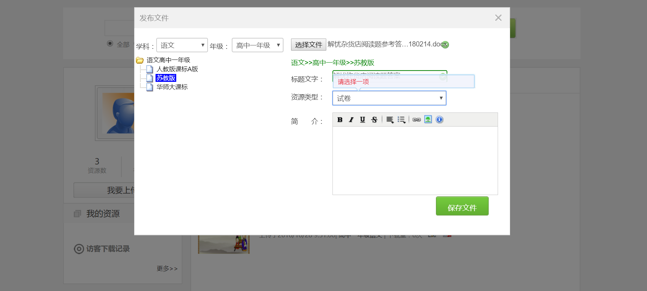
Task: Click inside the 简介 text editing area
Action: (415, 160)
